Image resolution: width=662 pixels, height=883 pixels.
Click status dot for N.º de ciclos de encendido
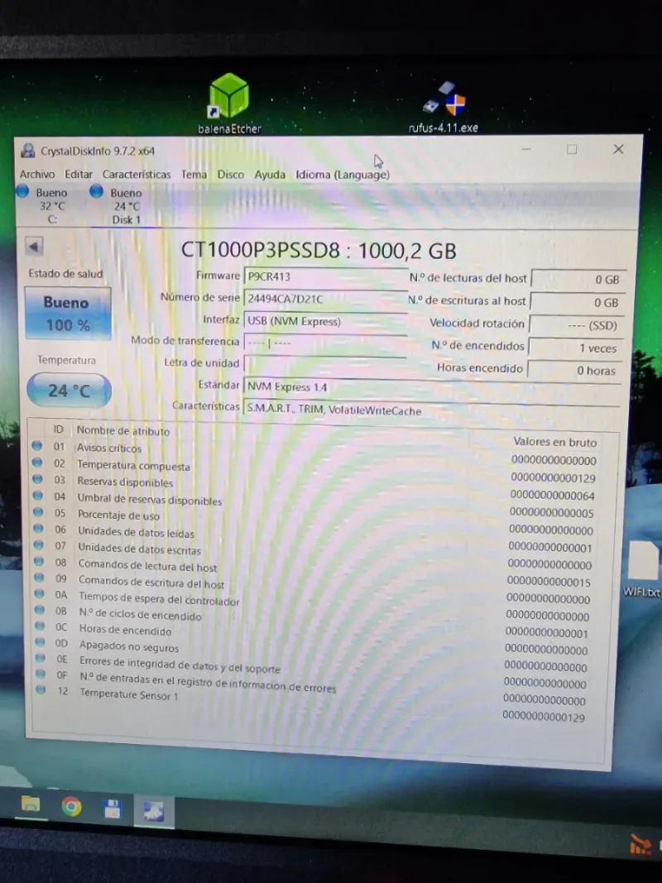[40, 609]
